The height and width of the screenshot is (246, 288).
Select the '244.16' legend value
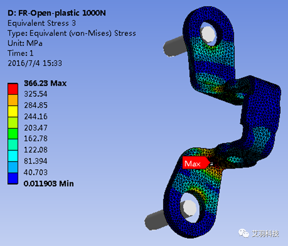(36, 116)
